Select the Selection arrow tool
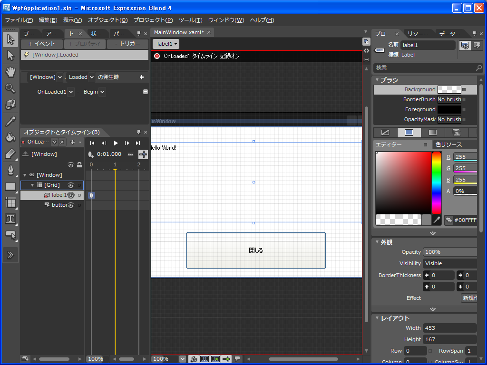Image resolution: width=487 pixels, height=365 pixels. click(10, 39)
